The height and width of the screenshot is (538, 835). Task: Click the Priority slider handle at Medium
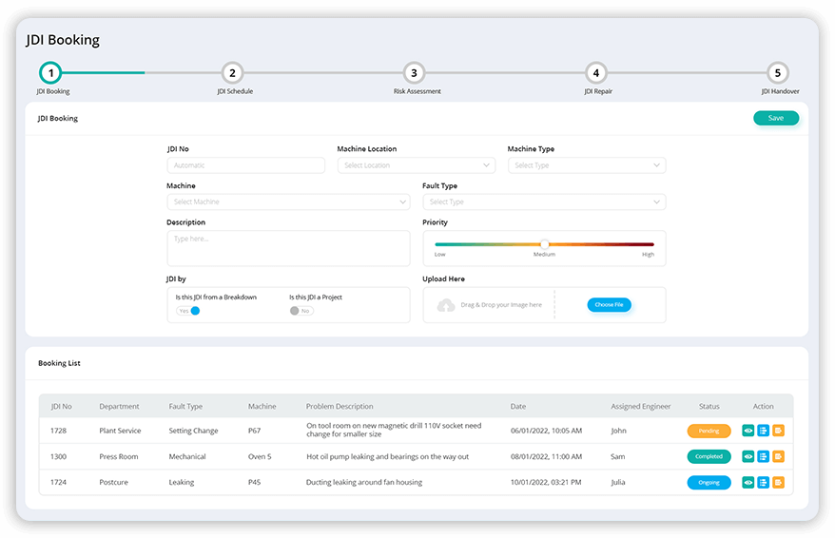pos(544,244)
